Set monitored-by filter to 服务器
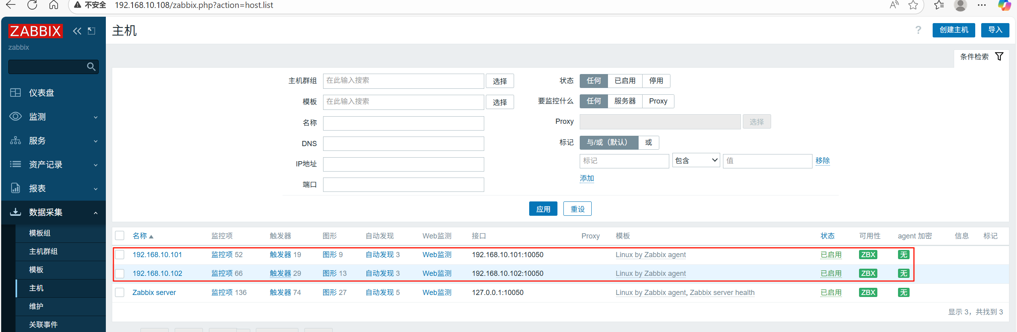Image resolution: width=1017 pixels, height=332 pixels. click(625, 101)
